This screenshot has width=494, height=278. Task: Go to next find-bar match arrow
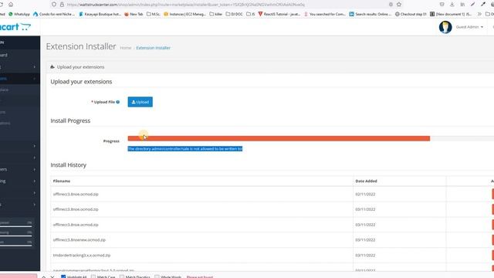click(52, 276)
